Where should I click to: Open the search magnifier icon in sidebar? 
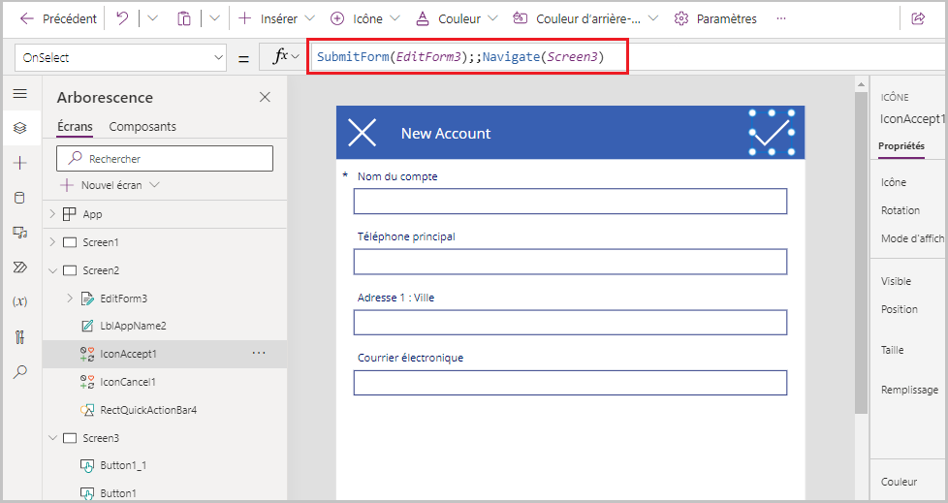tap(20, 371)
